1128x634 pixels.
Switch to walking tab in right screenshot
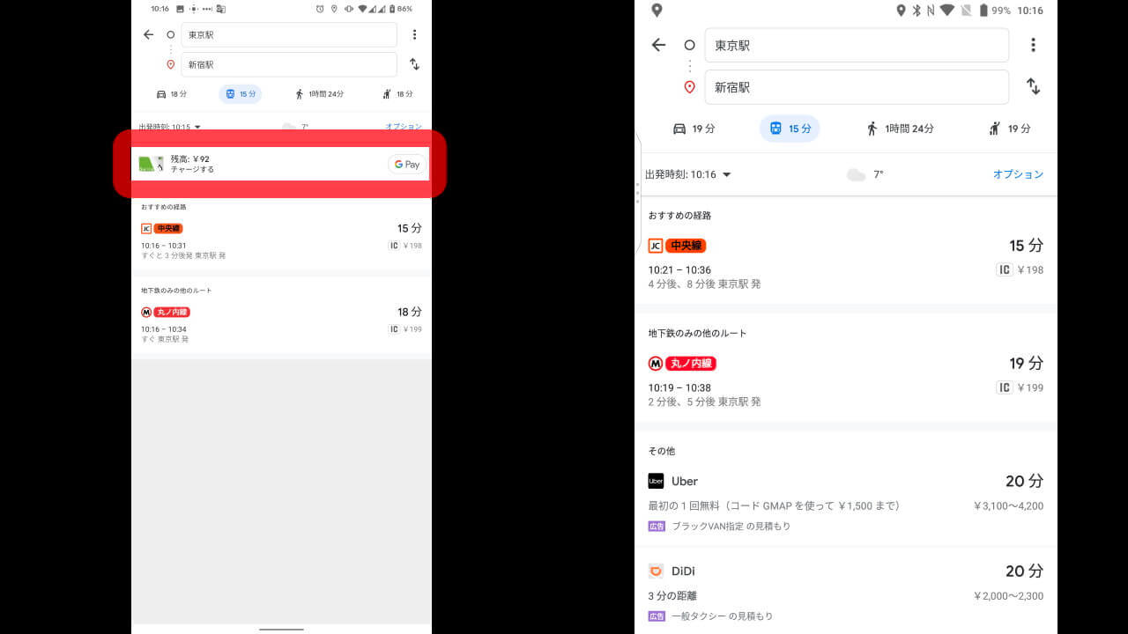(900, 129)
